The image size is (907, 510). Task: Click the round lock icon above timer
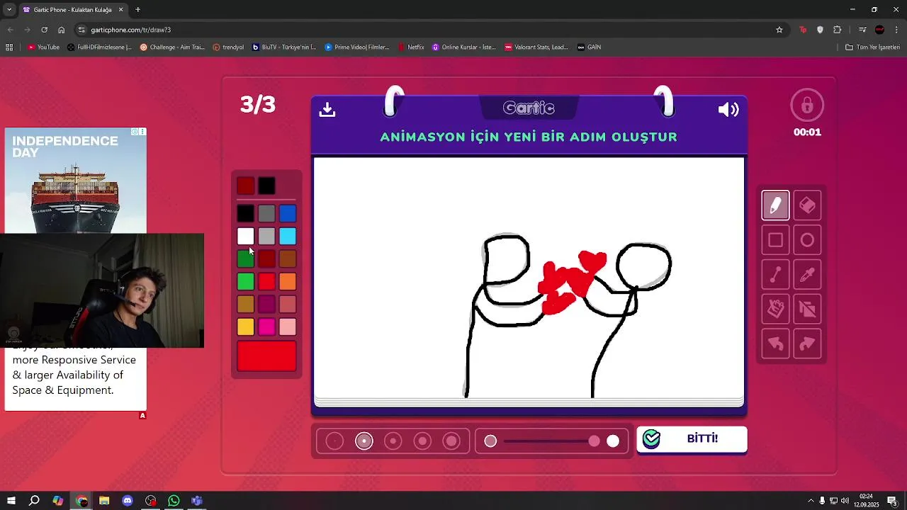(x=807, y=106)
